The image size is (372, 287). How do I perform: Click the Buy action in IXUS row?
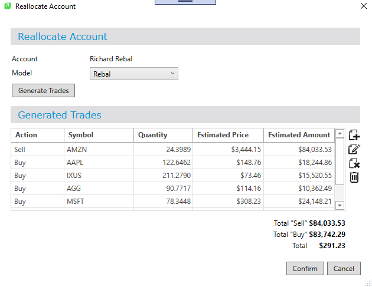tap(37, 176)
